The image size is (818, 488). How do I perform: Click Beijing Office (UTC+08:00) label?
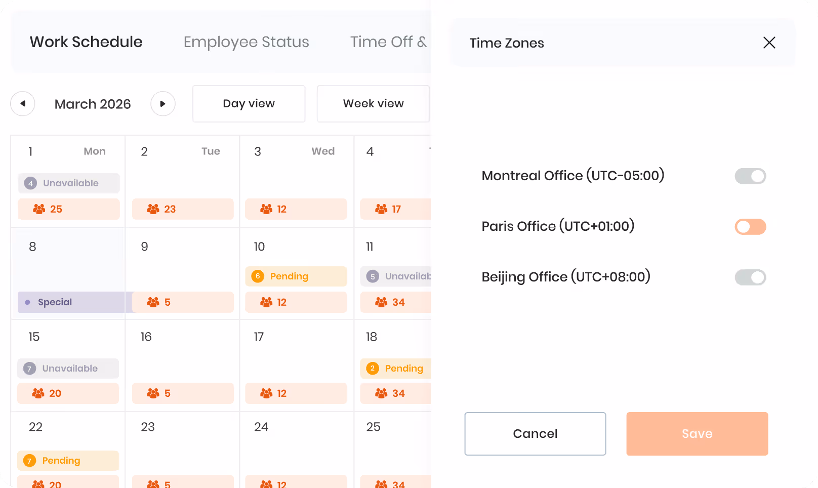pyautogui.click(x=566, y=277)
